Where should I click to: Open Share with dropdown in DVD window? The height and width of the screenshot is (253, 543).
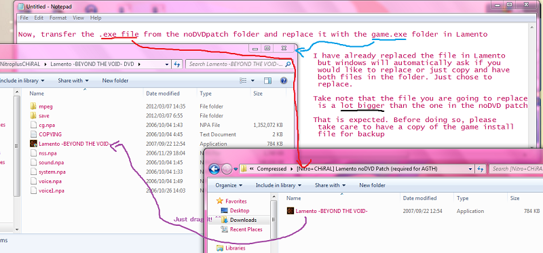click(x=73, y=81)
